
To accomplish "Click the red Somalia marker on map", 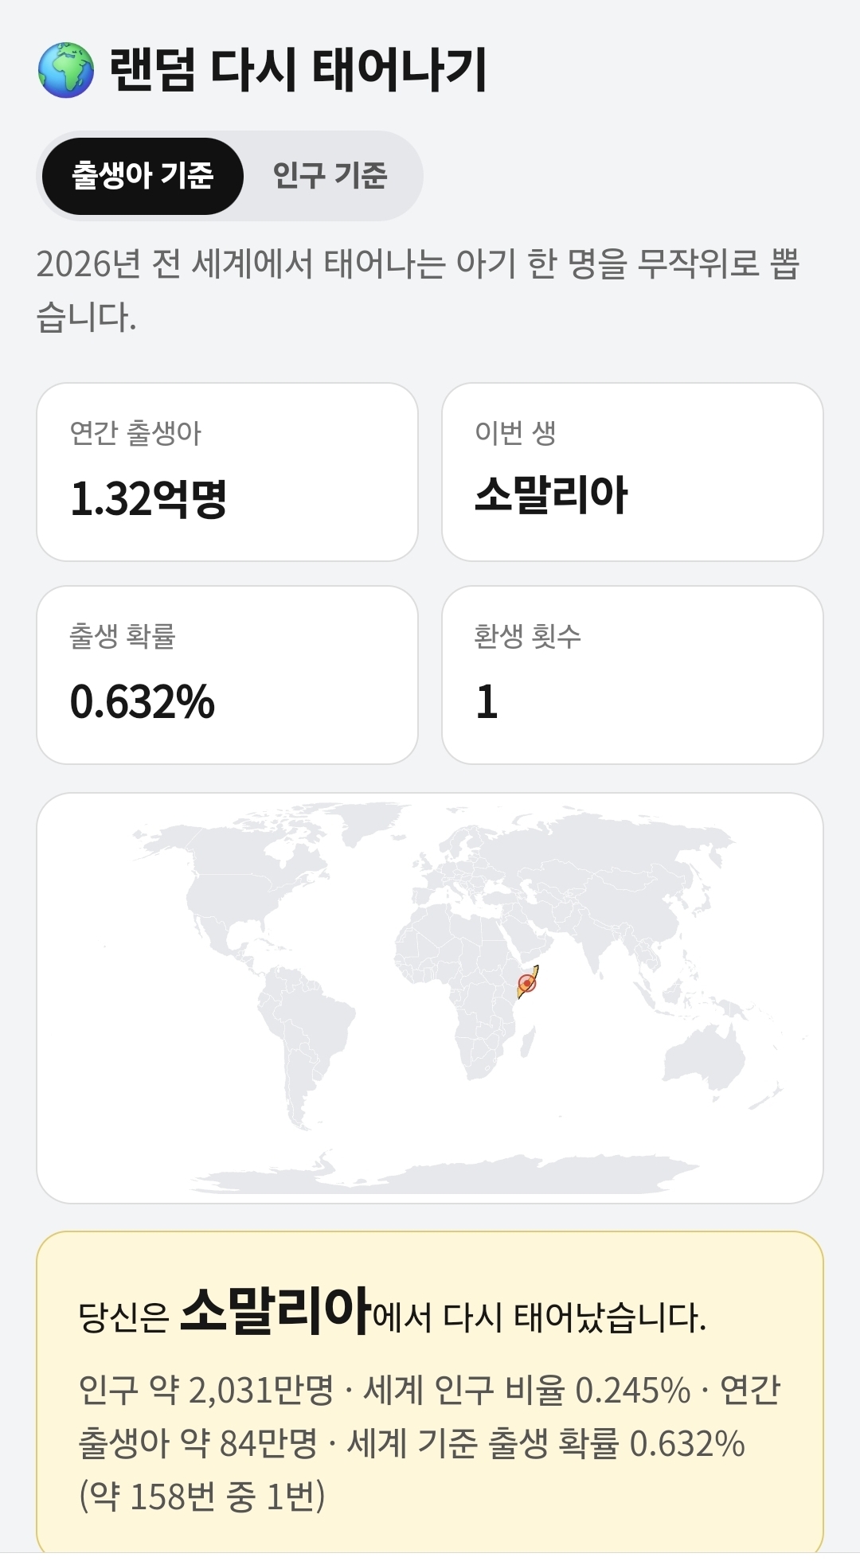I will 526,983.
